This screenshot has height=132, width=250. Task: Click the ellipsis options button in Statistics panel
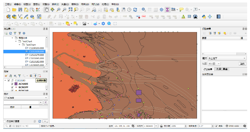pos(45,121)
